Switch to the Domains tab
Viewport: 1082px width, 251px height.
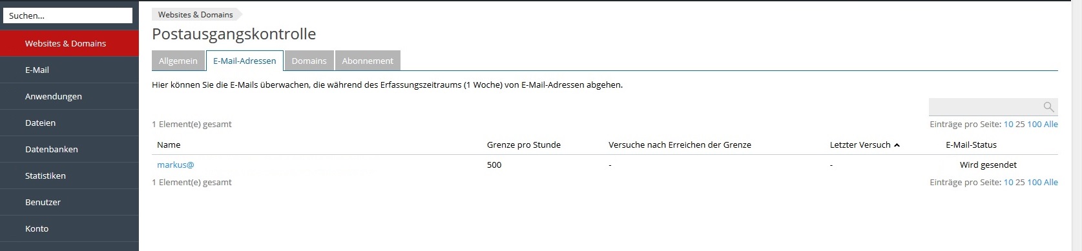click(x=309, y=61)
